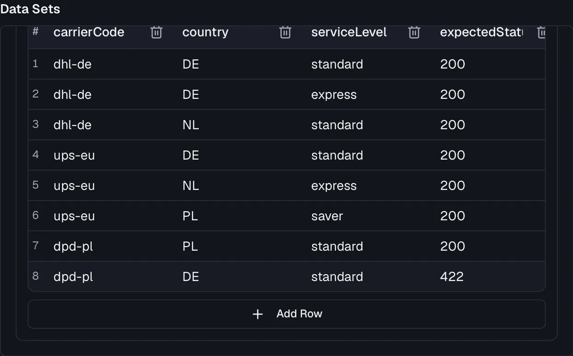Click the Data Sets heading

pyautogui.click(x=30, y=9)
